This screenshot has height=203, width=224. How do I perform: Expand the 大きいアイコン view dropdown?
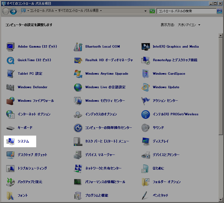pos(199,25)
